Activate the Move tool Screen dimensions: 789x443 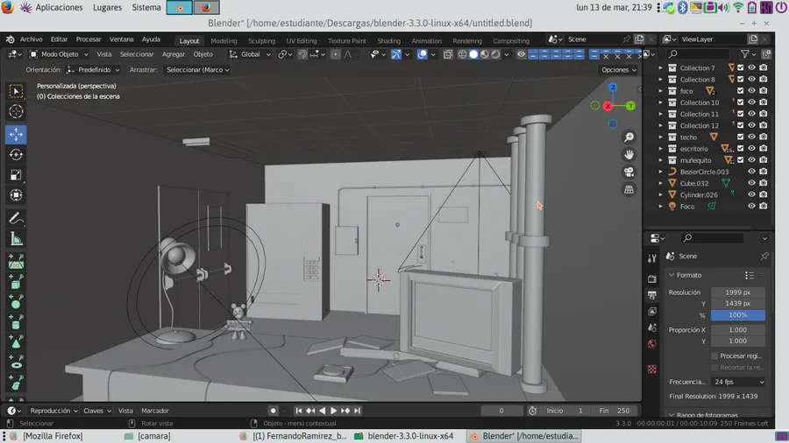16,134
